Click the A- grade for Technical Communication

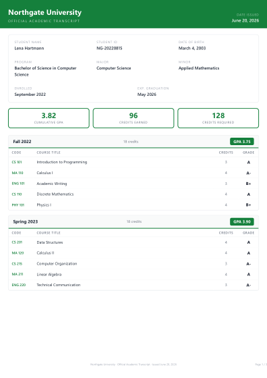coord(249,285)
